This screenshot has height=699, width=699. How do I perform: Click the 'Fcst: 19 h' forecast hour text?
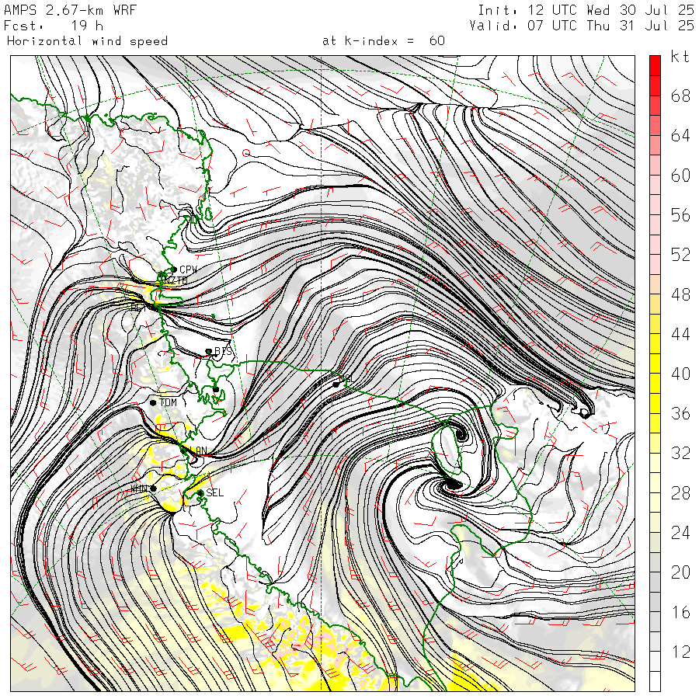point(54,26)
